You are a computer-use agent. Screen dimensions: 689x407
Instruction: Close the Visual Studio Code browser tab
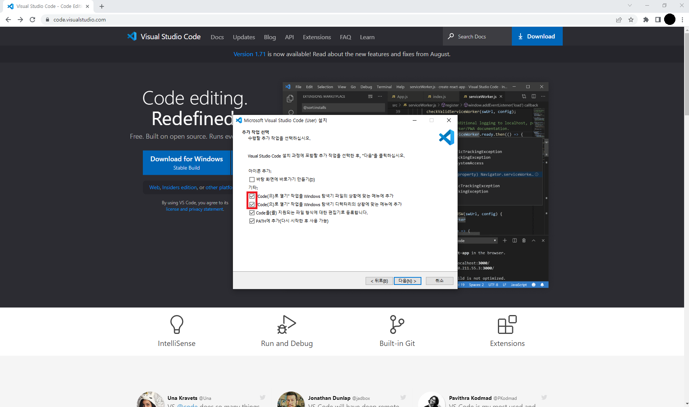tap(87, 6)
